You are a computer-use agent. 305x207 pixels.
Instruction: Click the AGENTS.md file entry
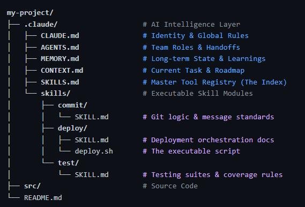coord(60,48)
